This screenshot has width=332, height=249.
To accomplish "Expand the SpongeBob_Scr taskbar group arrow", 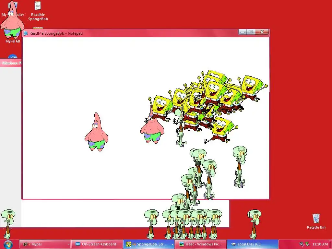I will click(x=172, y=244).
